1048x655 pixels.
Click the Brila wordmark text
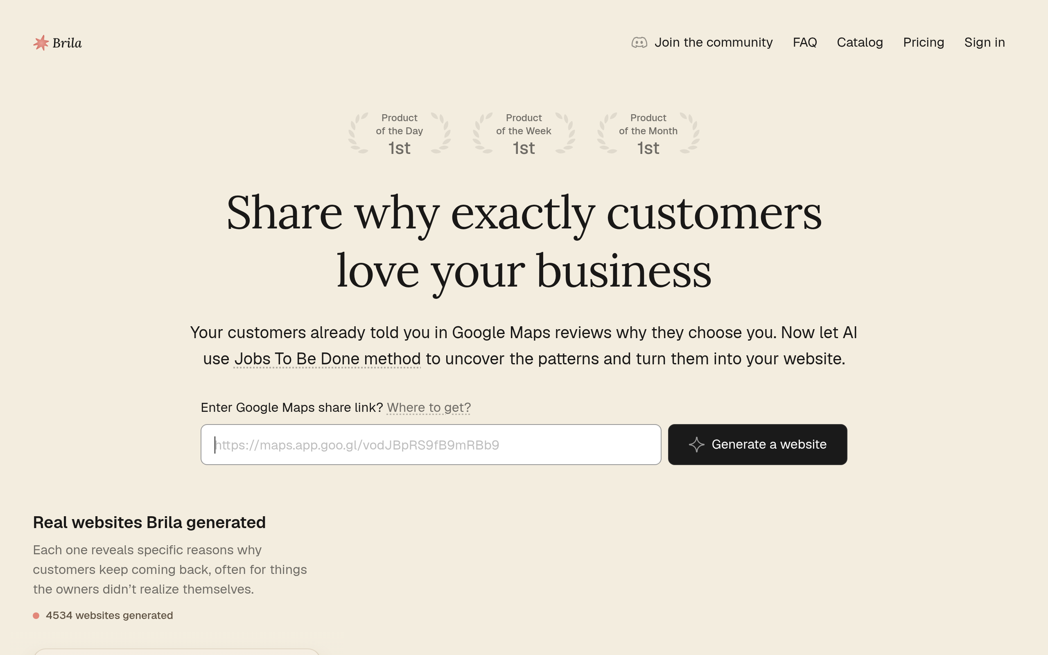click(x=67, y=43)
